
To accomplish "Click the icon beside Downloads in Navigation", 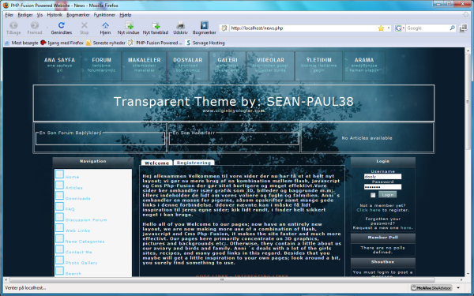I will click(x=59, y=196).
